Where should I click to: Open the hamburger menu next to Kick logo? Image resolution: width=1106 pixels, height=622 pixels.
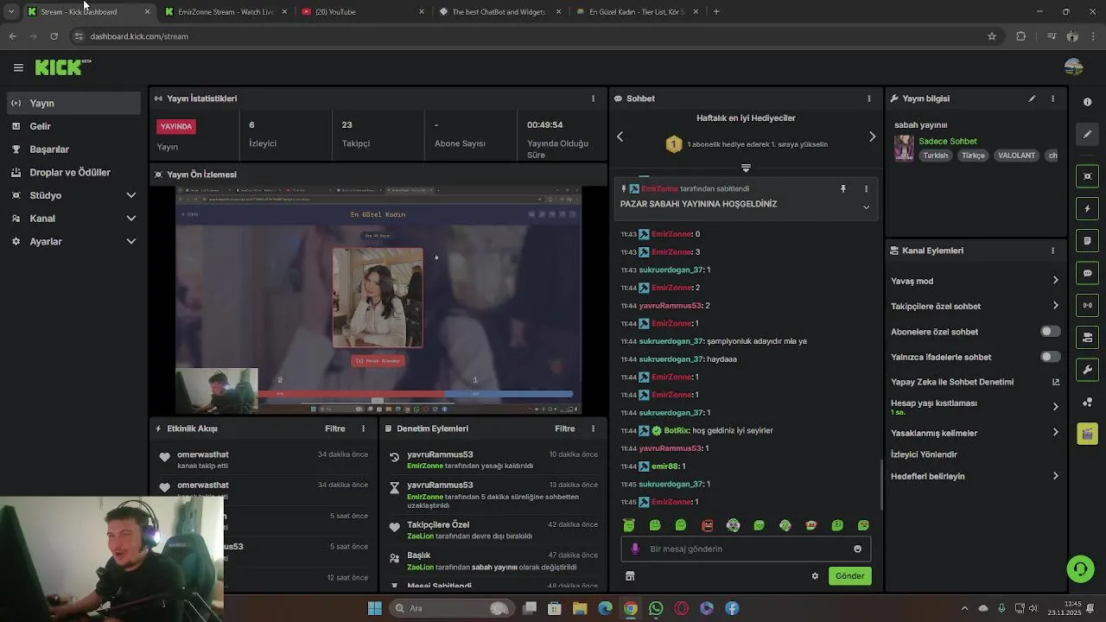18,67
